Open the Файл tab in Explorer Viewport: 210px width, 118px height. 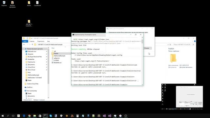coord(25,41)
